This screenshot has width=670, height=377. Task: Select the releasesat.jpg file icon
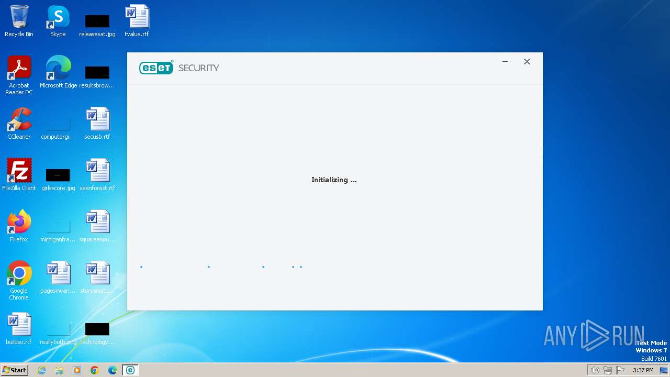tap(97, 25)
